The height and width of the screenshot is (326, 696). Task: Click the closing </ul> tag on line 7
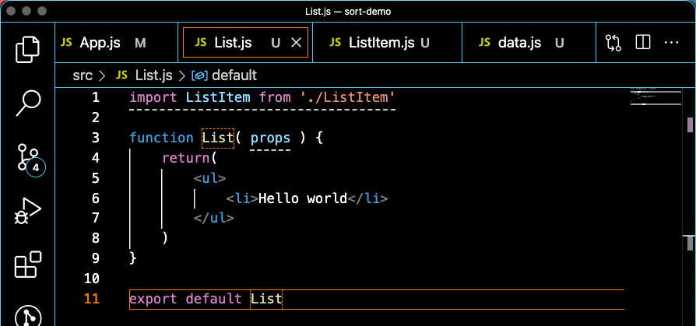click(214, 218)
